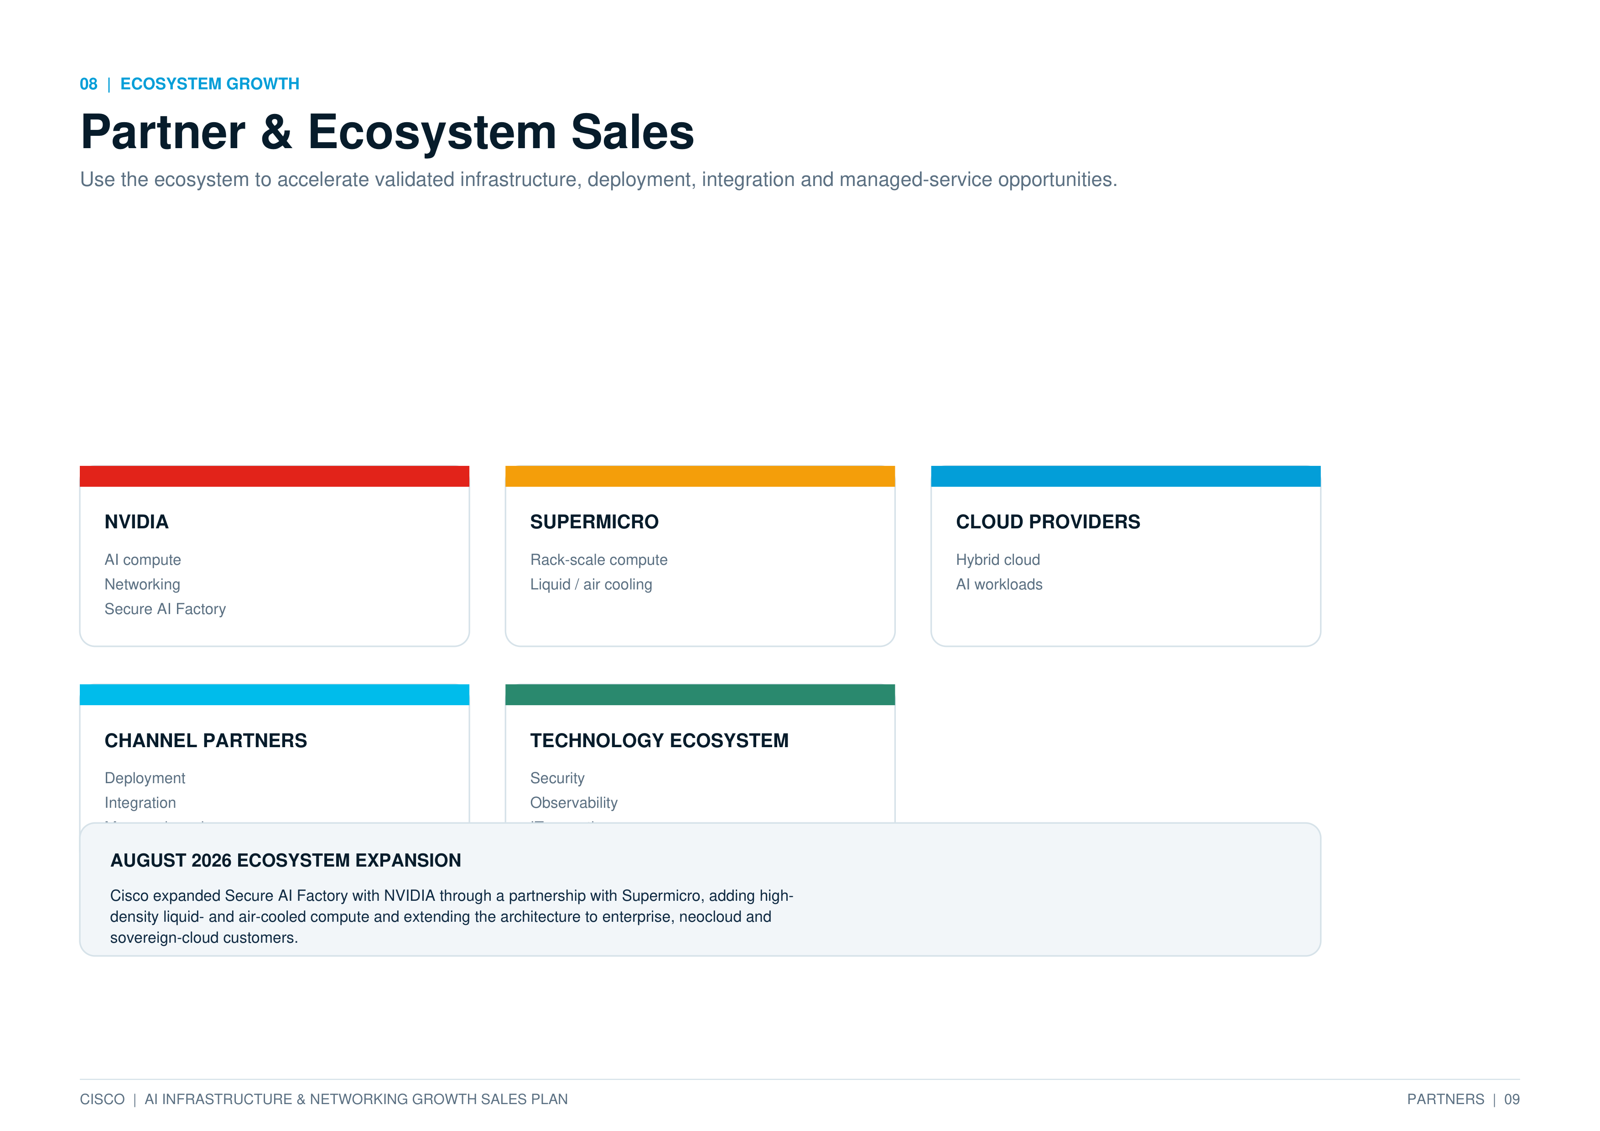The width and height of the screenshot is (1600, 1131).
Task: Select 'Networking' in NVIDIA card
Action: pos(142,584)
